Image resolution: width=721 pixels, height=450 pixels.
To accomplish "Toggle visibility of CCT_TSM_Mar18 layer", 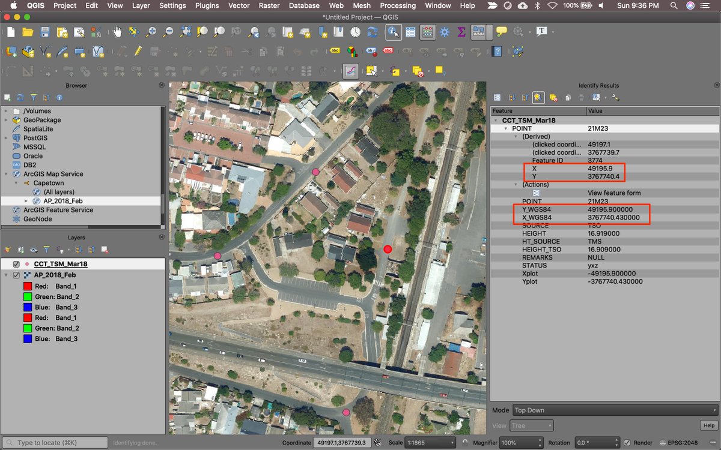I will [x=15, y=263].
